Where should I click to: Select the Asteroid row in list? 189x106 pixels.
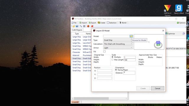[82, 55]
